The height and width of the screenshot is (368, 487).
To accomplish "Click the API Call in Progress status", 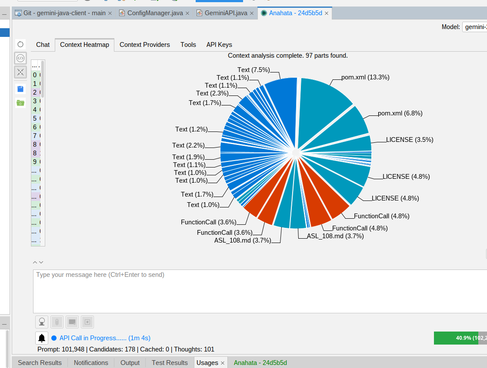I will pos(104,338).
